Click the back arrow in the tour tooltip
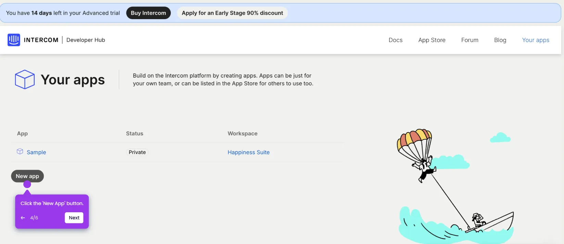This screenshot has height=244, width=564. click(x=23, y=218)
